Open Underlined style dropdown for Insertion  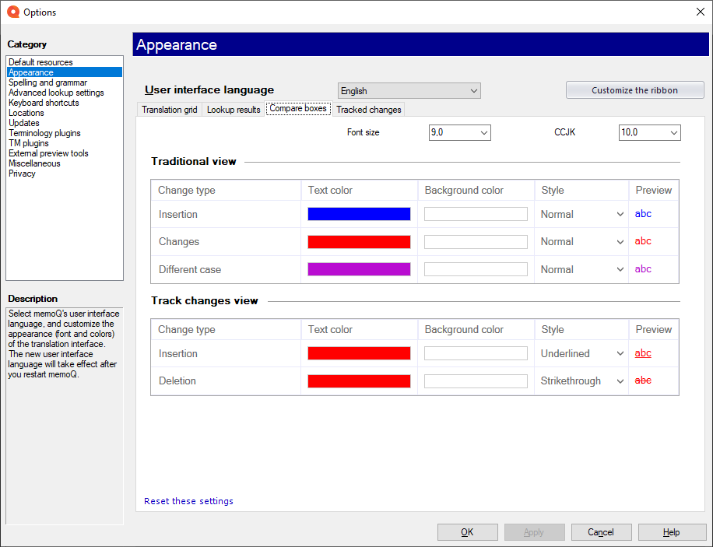(x=581, y=353)
